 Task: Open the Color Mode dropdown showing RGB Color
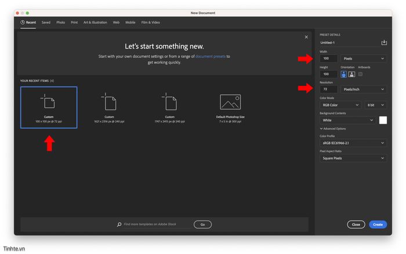(x=340, y=105)
